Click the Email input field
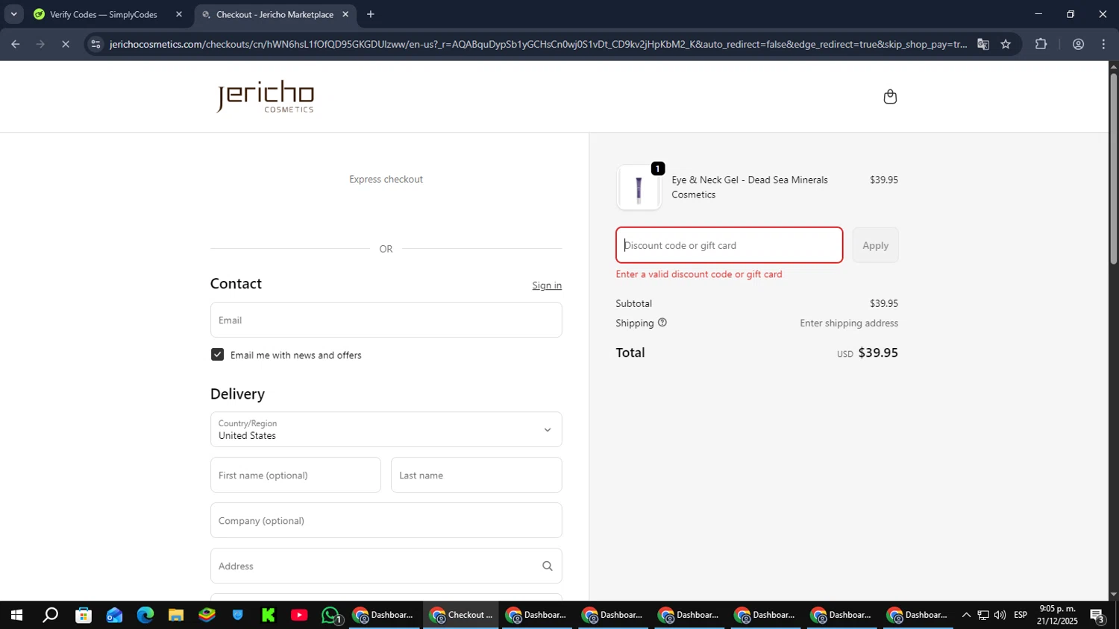 (386, 320)
